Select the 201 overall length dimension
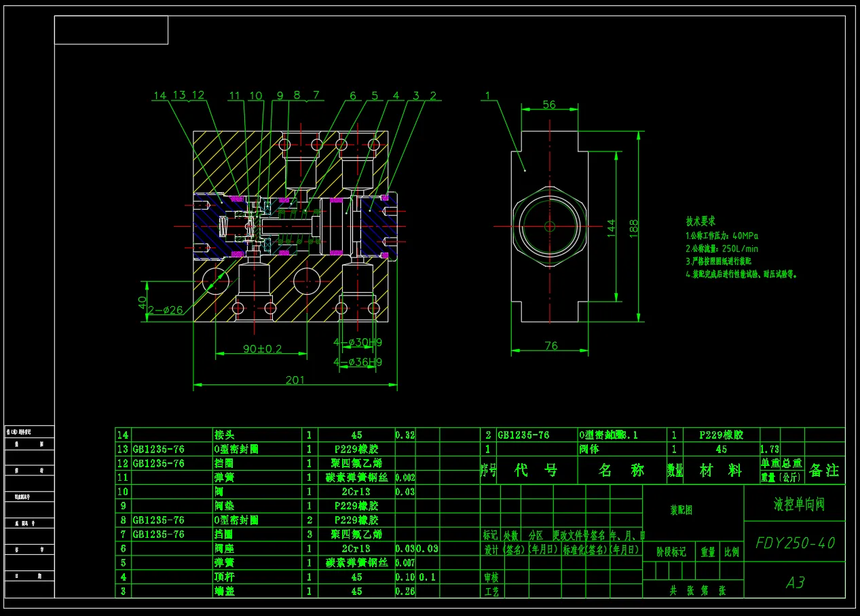The image size is (860, 616). pyautogui.click(x=295, y=380)
